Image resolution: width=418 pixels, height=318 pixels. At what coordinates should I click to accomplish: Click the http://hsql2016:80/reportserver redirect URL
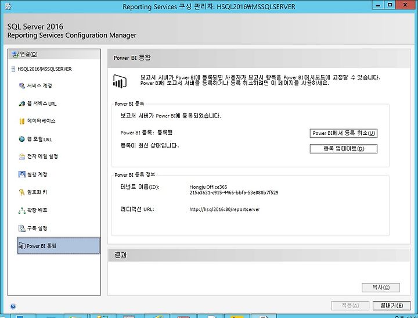coord(224,210)
